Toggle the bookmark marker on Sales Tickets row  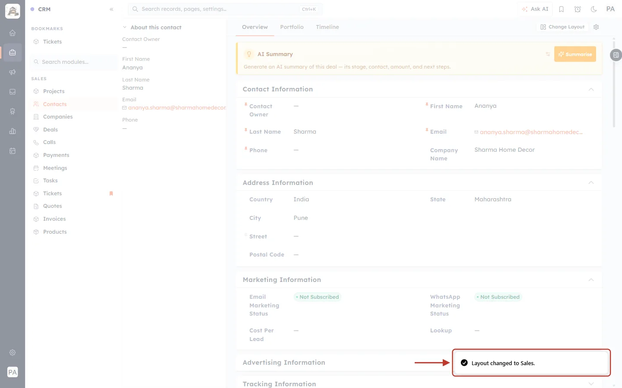pyautogui.click(x=111, y=194)
